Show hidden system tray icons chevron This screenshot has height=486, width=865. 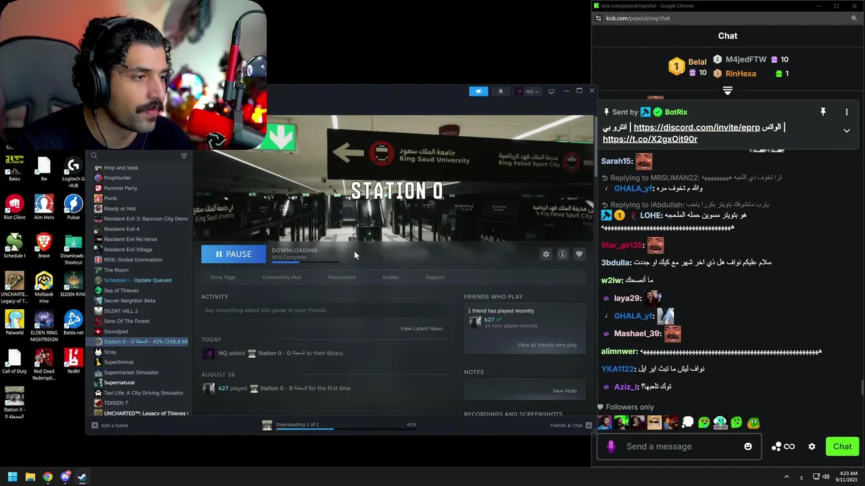click(785, 477)
